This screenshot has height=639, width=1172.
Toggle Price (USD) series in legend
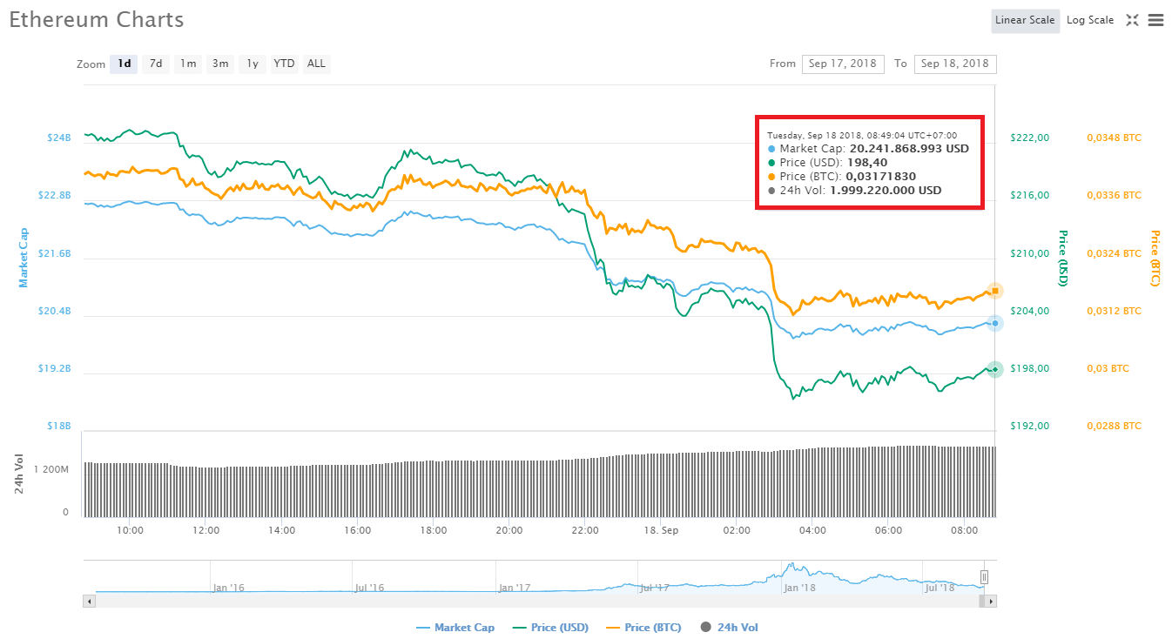pos(550,627)
